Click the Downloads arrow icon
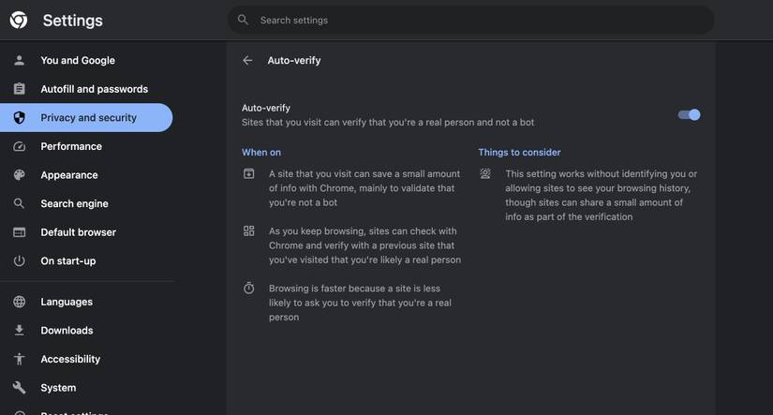The image size is (773, 415). 19,331
